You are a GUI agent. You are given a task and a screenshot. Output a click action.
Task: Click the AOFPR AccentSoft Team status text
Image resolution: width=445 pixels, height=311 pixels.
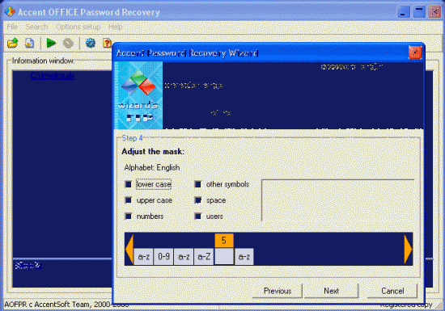[66, 305]
